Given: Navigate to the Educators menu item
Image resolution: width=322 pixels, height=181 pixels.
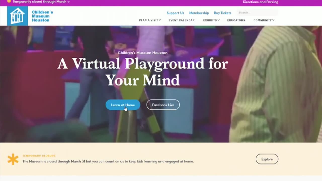Looking at the screenshot, I should click(x=236, y=20).
